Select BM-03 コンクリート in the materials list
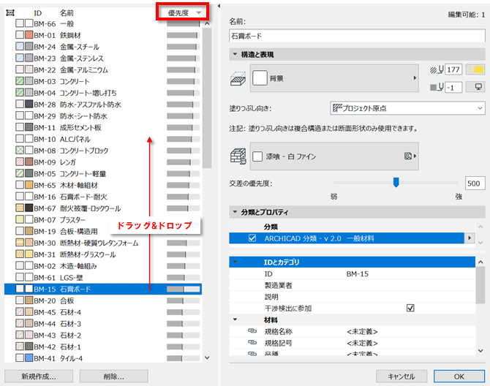Image resolution: width=490 pixels, height=386 pixels. [103, 81]
